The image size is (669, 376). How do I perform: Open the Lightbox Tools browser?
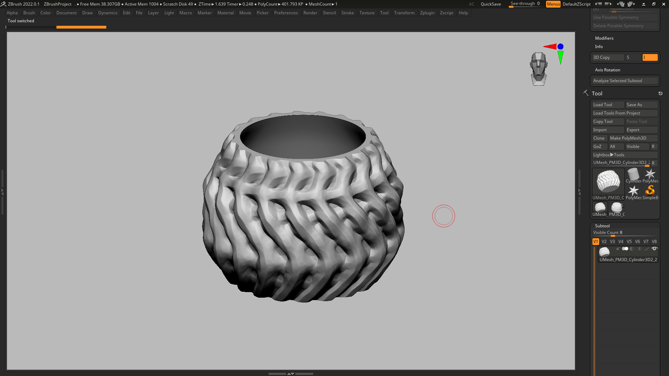point(625,155)
